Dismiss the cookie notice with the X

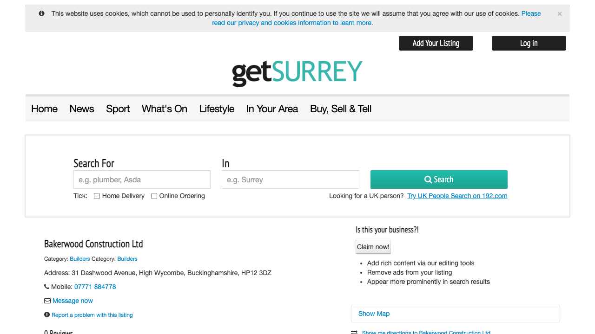point(559,14)
